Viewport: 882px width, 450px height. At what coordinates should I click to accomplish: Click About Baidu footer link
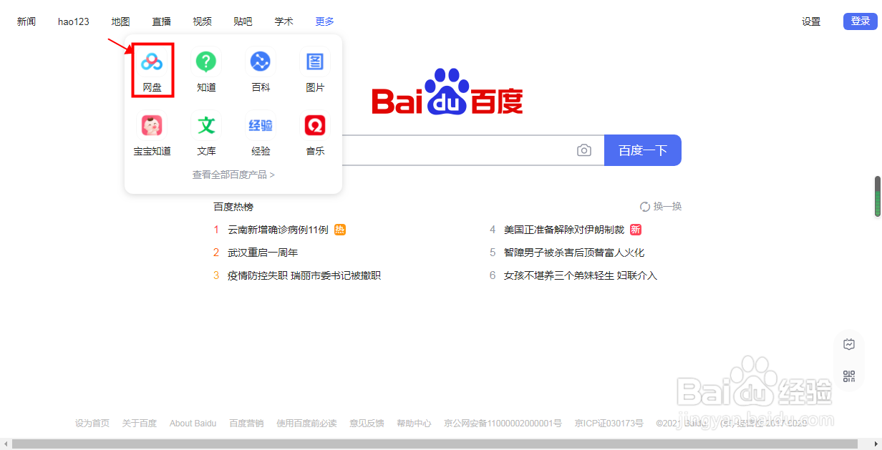pos(193,424)
